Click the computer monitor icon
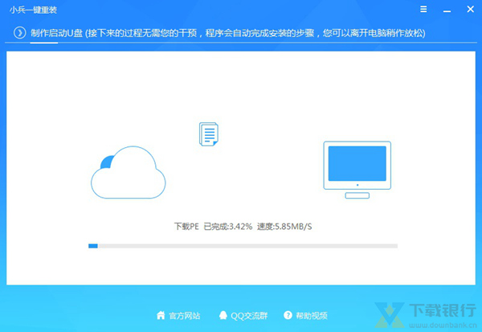The width and height of the screenshot is (482, 332). pos(357,170)
